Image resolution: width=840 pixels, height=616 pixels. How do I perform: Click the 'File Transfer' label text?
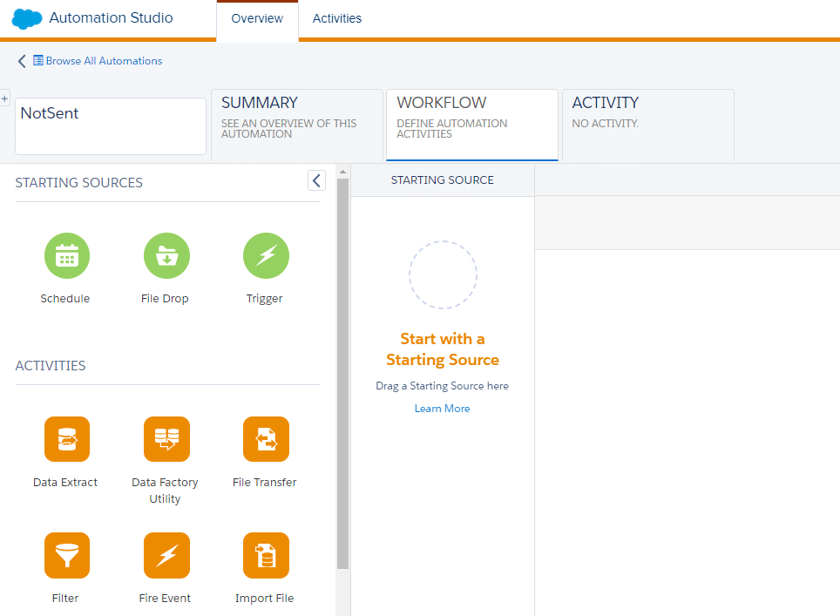(265, 482)
